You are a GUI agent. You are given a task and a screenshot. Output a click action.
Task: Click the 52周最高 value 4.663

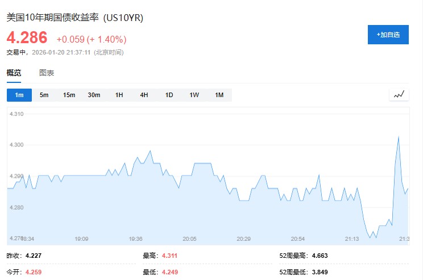pos(320,256)
